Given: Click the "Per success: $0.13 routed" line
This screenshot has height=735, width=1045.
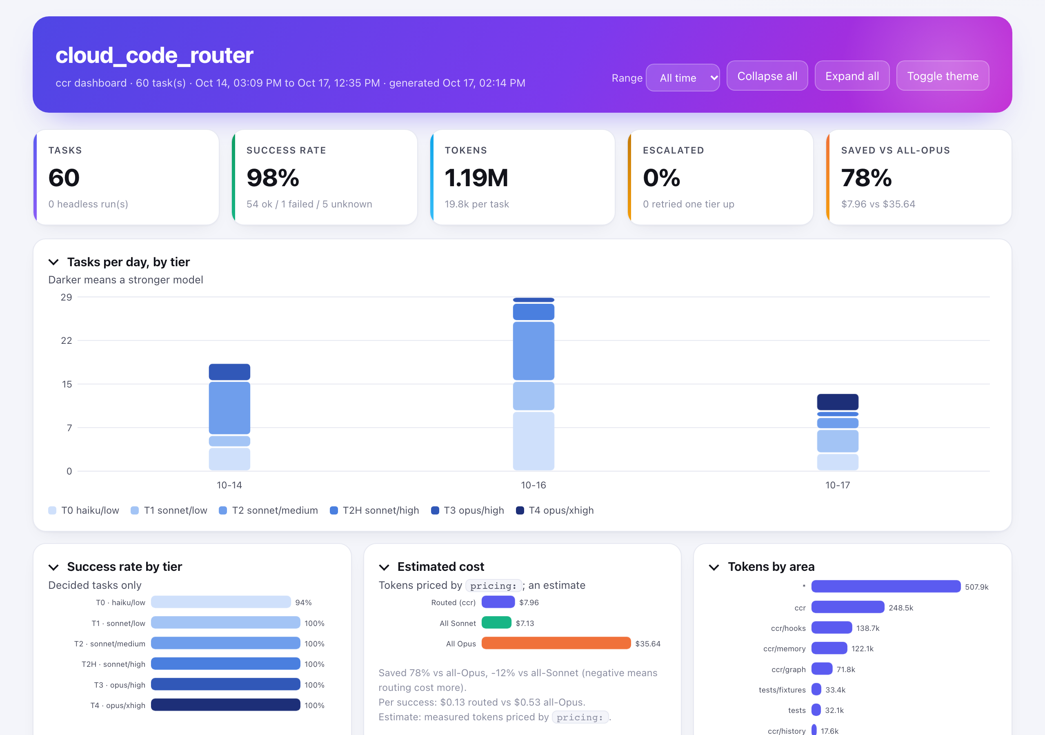Looking at the screenshot, I should click(x=482, y=702).
